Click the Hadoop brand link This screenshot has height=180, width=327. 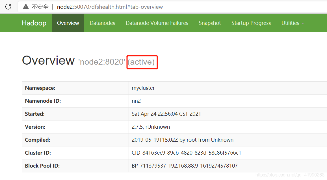pos(34,23)
